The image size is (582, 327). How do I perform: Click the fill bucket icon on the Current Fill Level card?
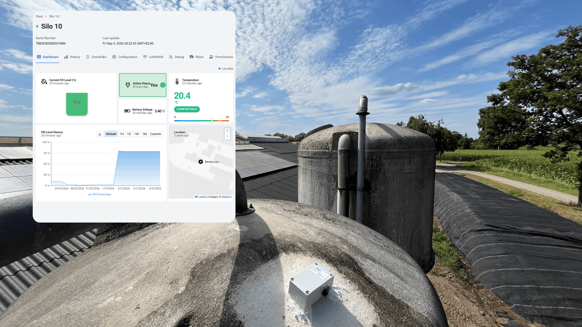point(44,81)
